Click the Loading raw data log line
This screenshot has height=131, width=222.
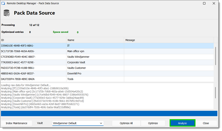[x=26, y=85]
